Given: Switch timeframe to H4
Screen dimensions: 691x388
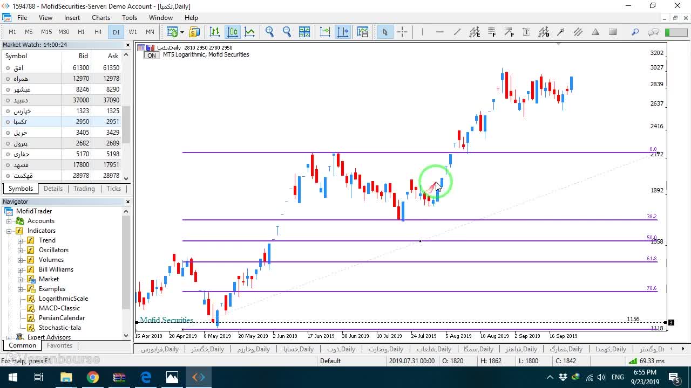Looking at the screenshot, I should click(98, 32).
